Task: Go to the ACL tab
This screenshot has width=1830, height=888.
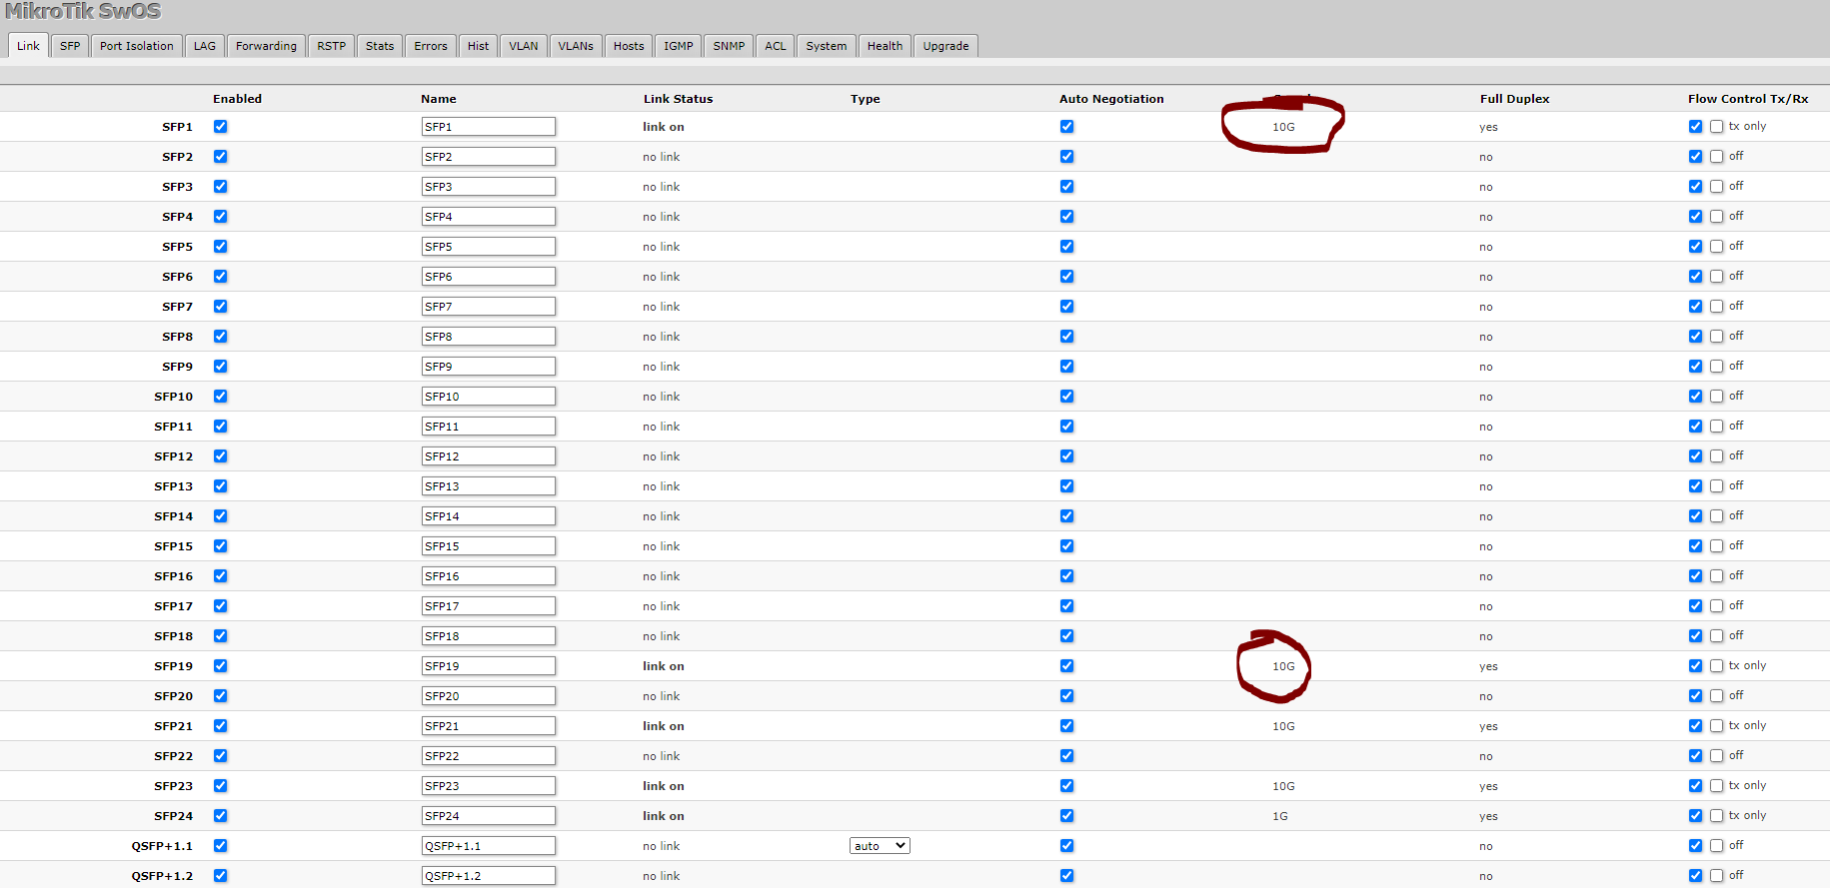Action: click(776, 46)
